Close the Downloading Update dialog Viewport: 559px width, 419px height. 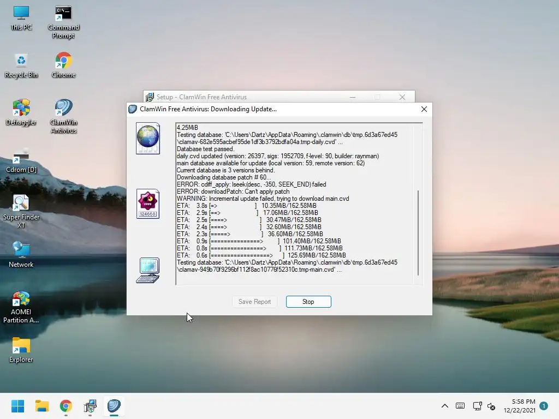click(x=424, y=109)
